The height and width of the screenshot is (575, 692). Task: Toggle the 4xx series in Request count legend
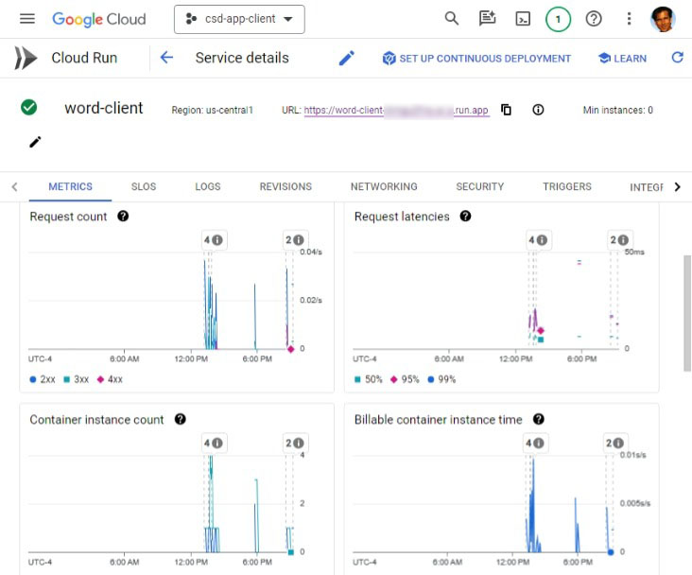pos(111,379)
